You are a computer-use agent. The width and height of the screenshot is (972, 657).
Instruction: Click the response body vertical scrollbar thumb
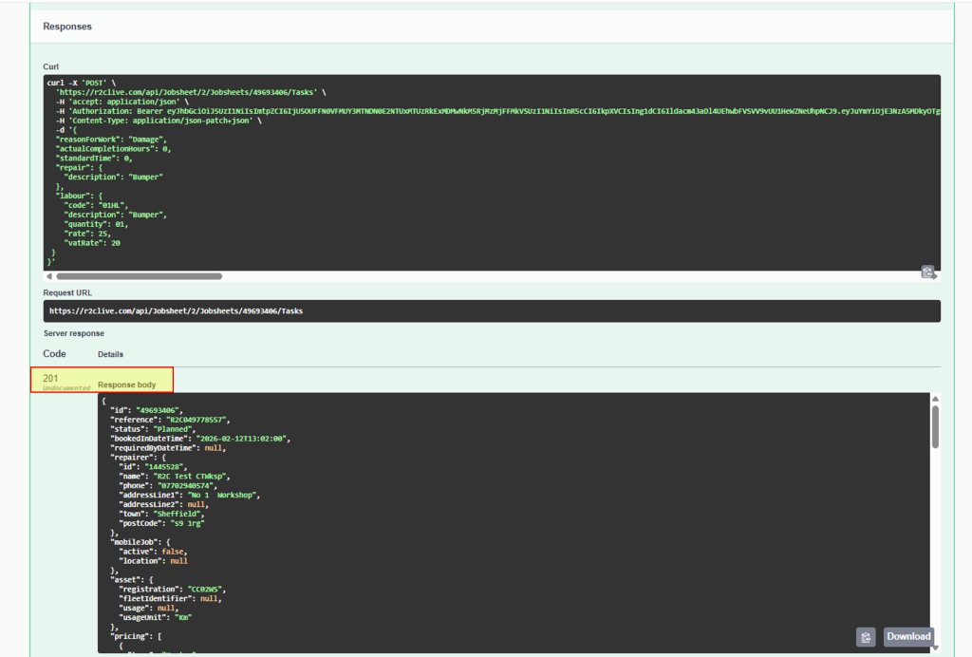click(936, 426)
